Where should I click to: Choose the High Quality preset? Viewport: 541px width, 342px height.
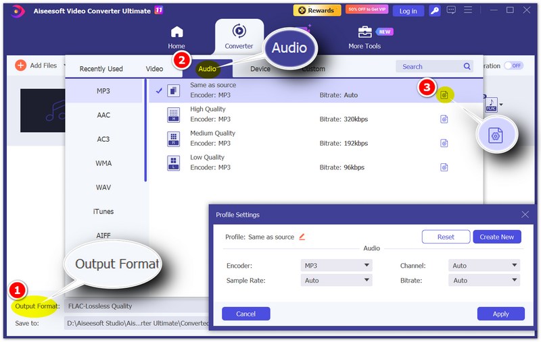coord(316,114)
